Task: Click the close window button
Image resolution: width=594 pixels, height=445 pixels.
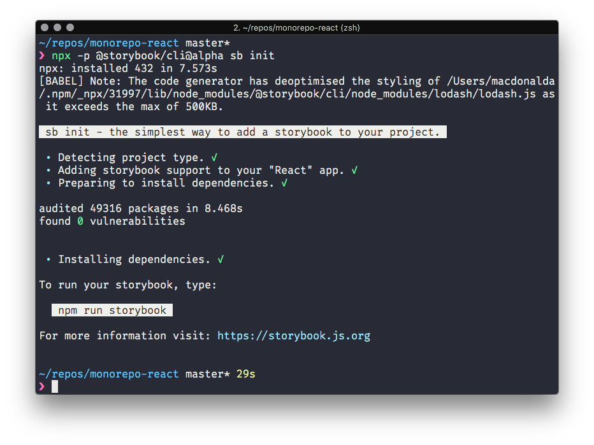Action: [x=45, y=27]
